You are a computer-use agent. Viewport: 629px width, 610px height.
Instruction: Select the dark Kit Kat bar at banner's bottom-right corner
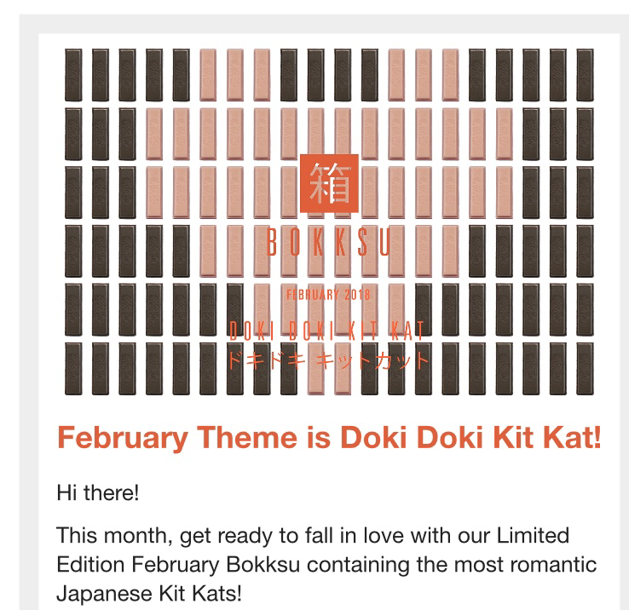click(585, 369)
